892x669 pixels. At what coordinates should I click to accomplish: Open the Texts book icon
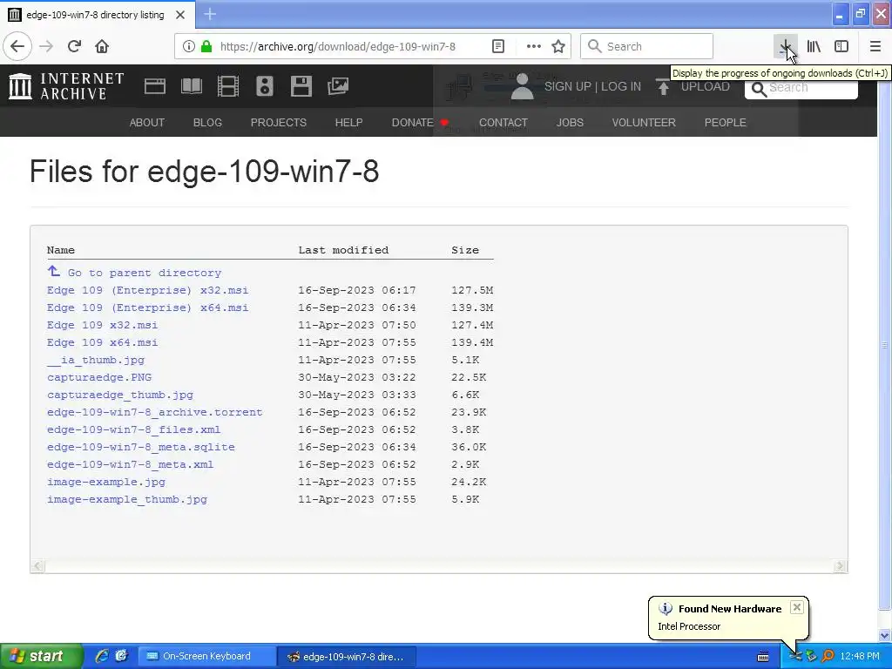[x=191, y=86]
